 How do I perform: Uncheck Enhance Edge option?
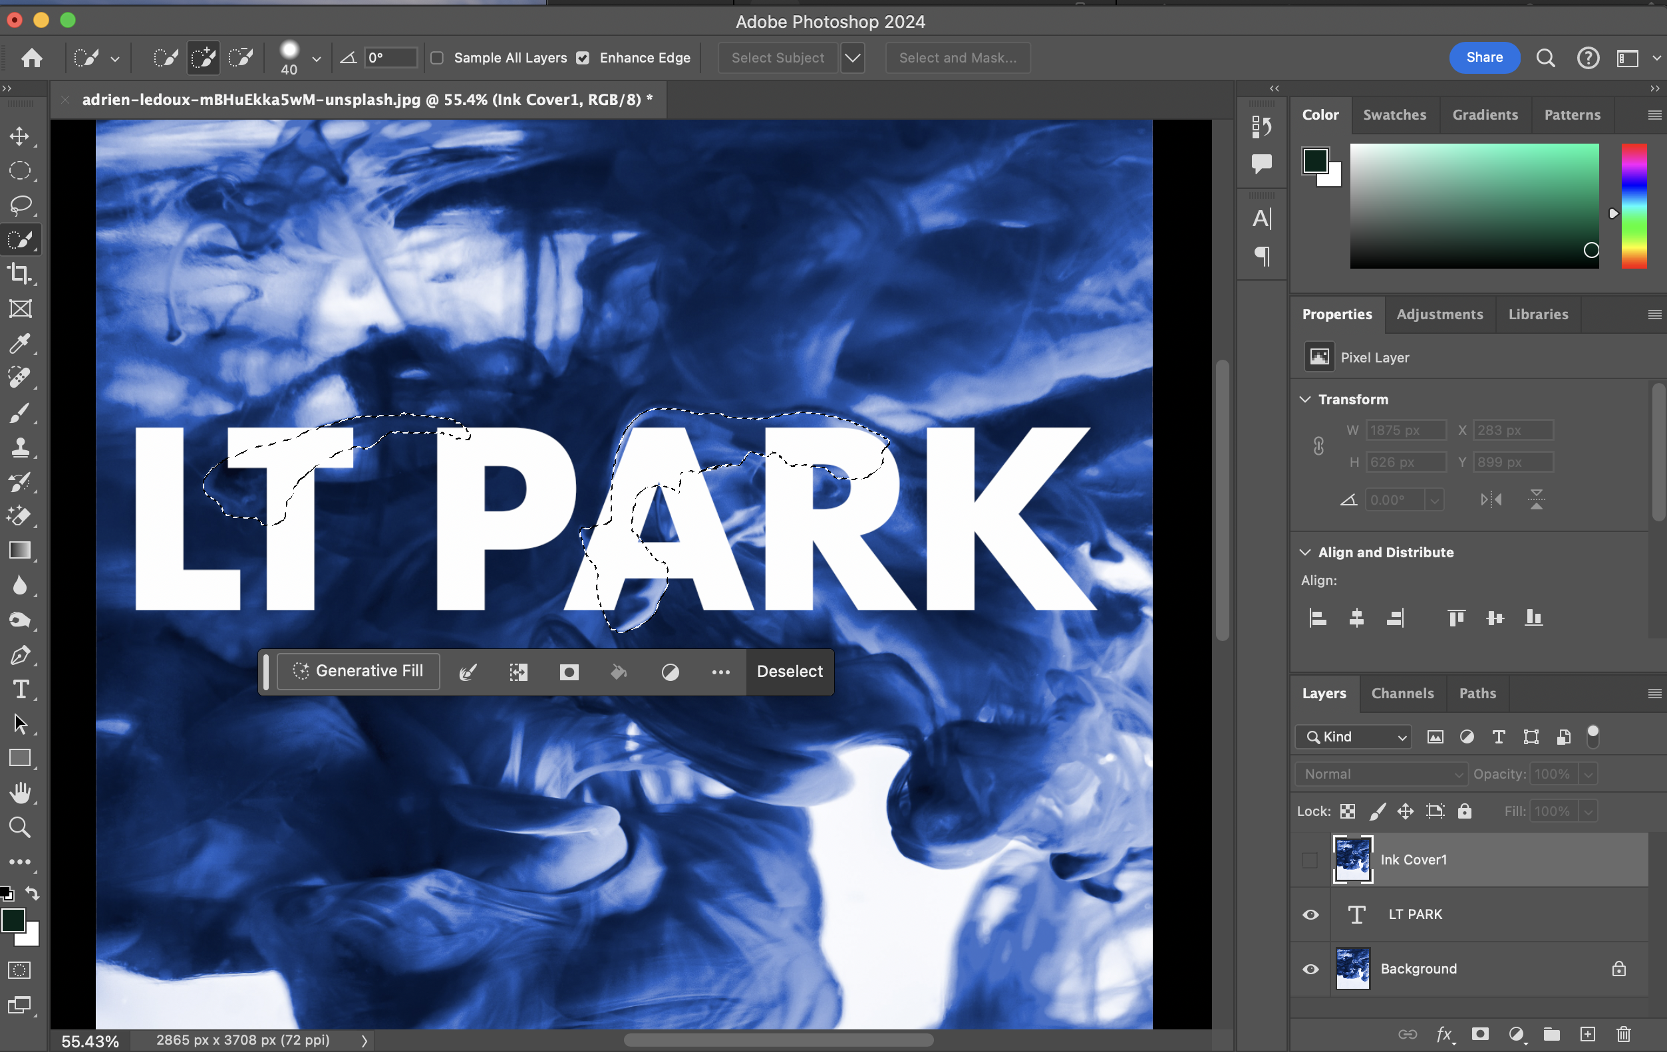click(583, 58)
